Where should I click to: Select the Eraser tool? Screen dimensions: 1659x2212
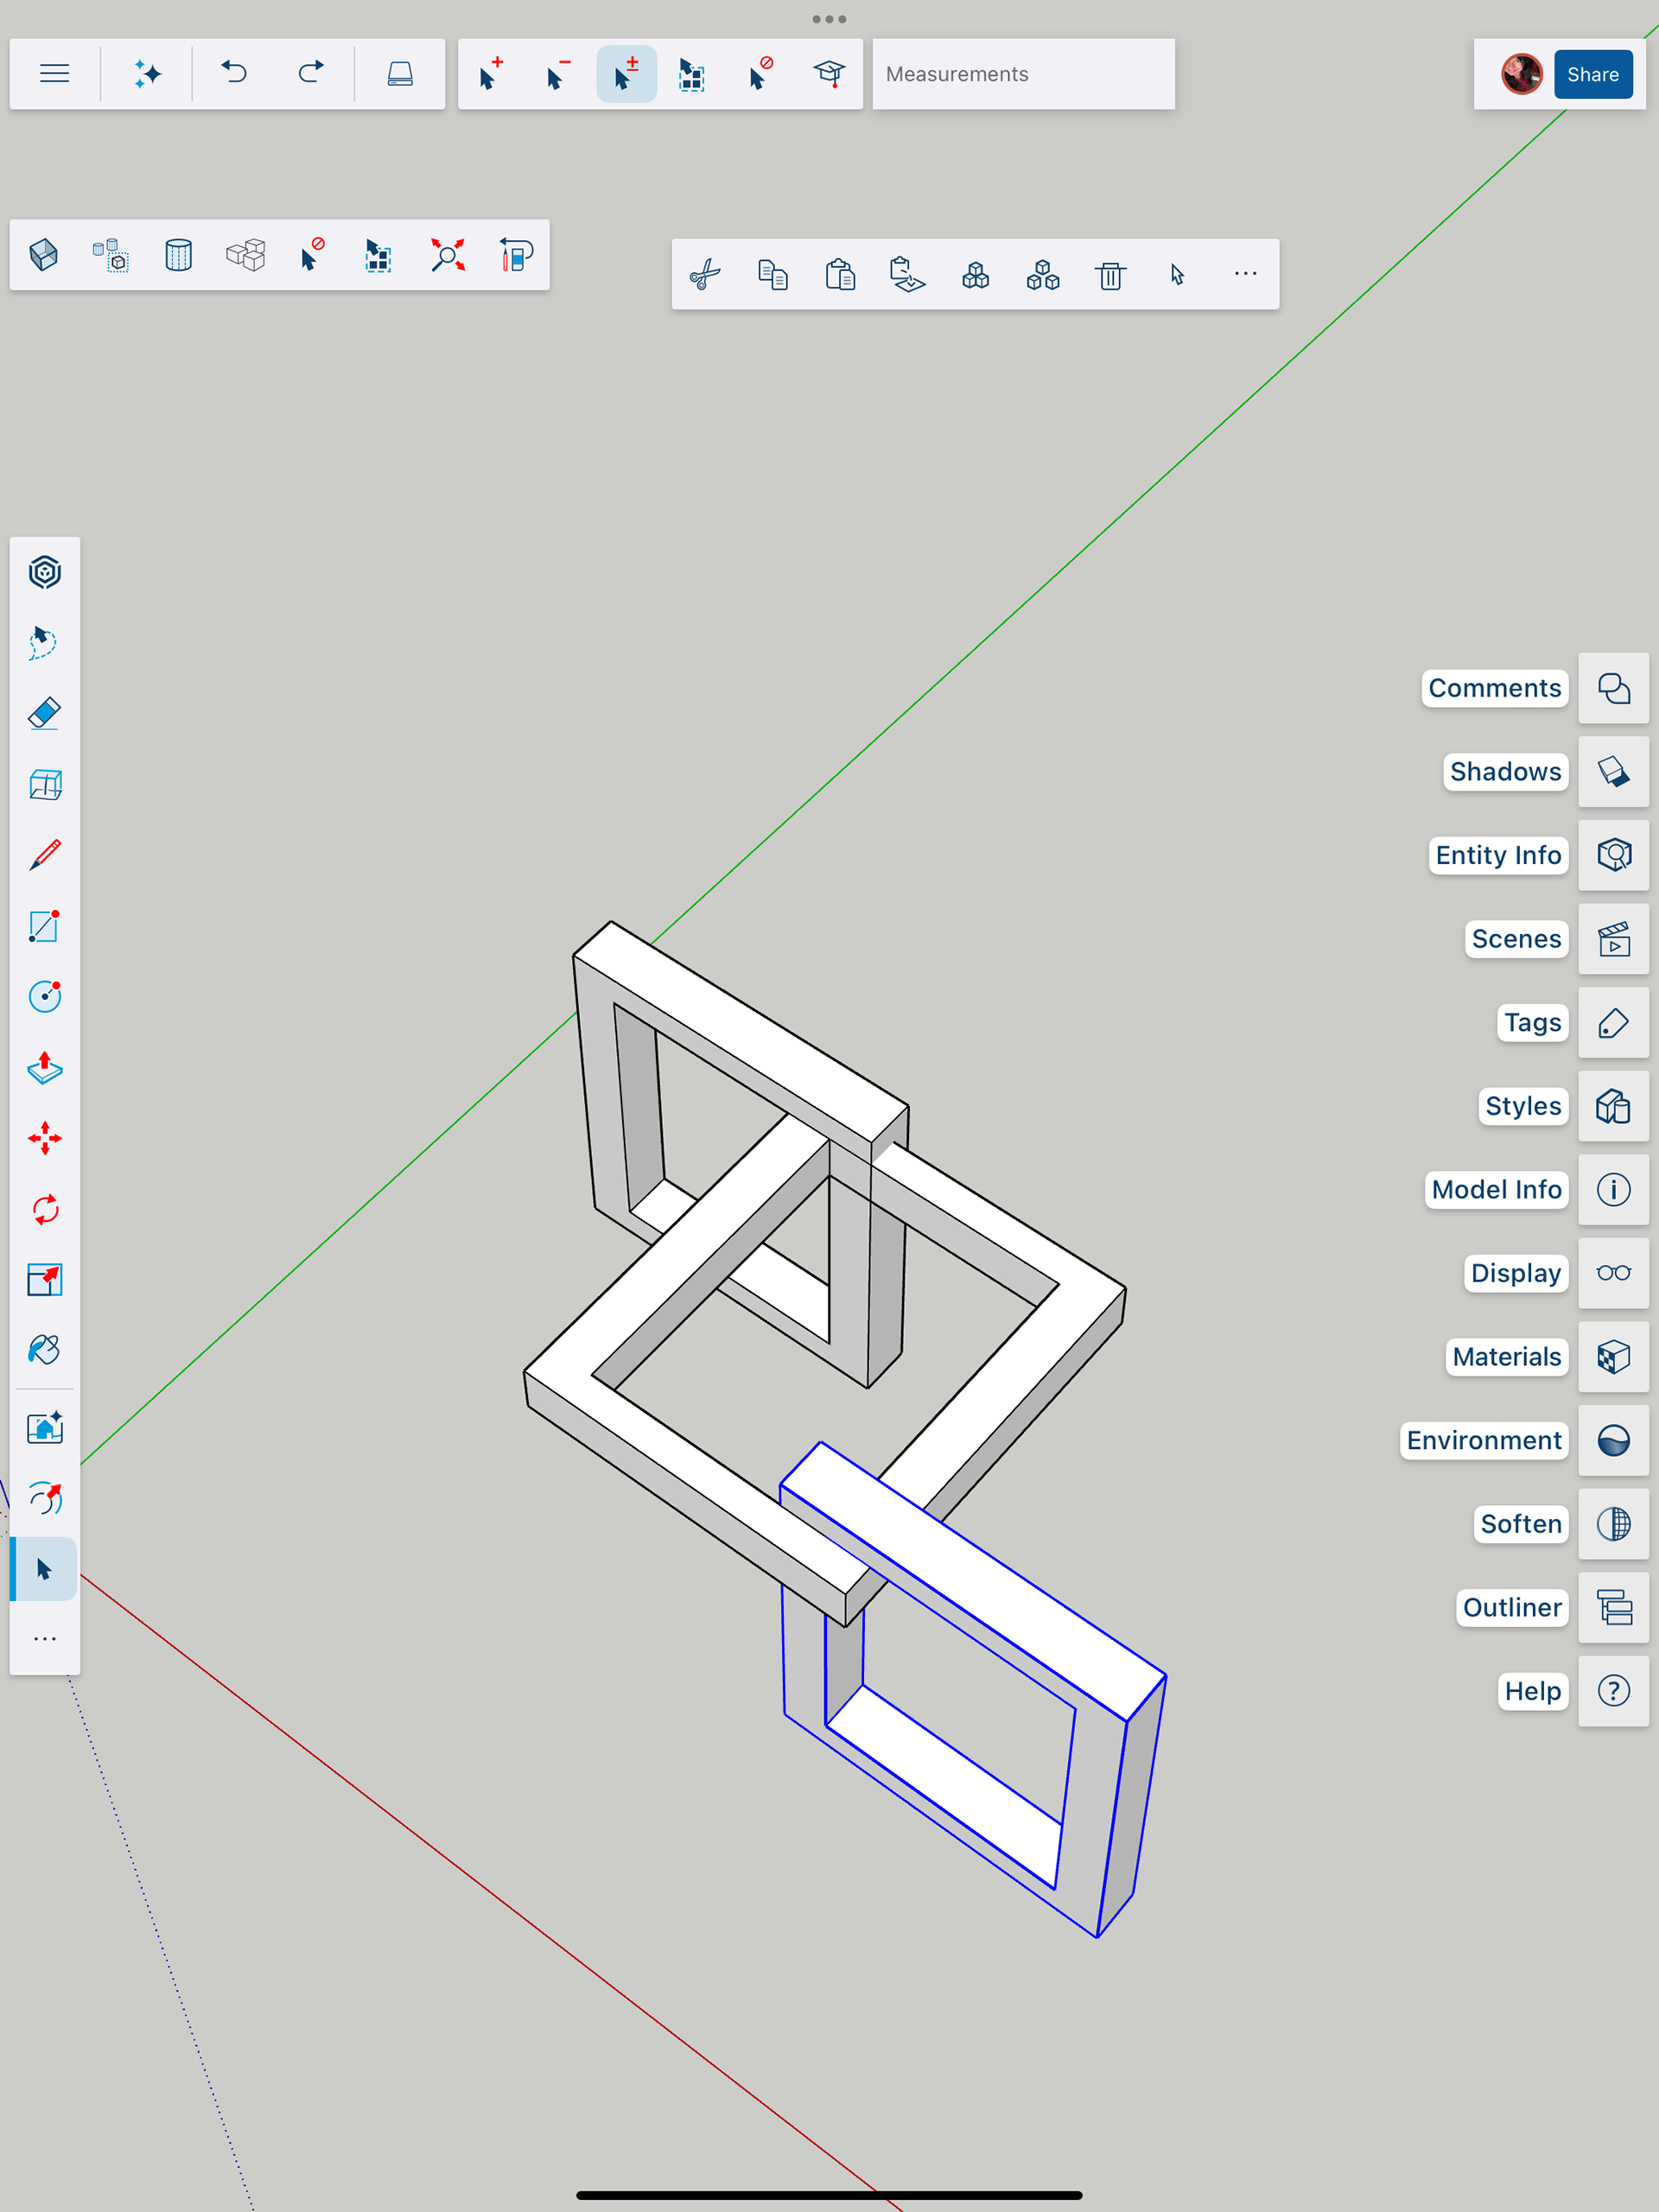(x=45, y=714)
